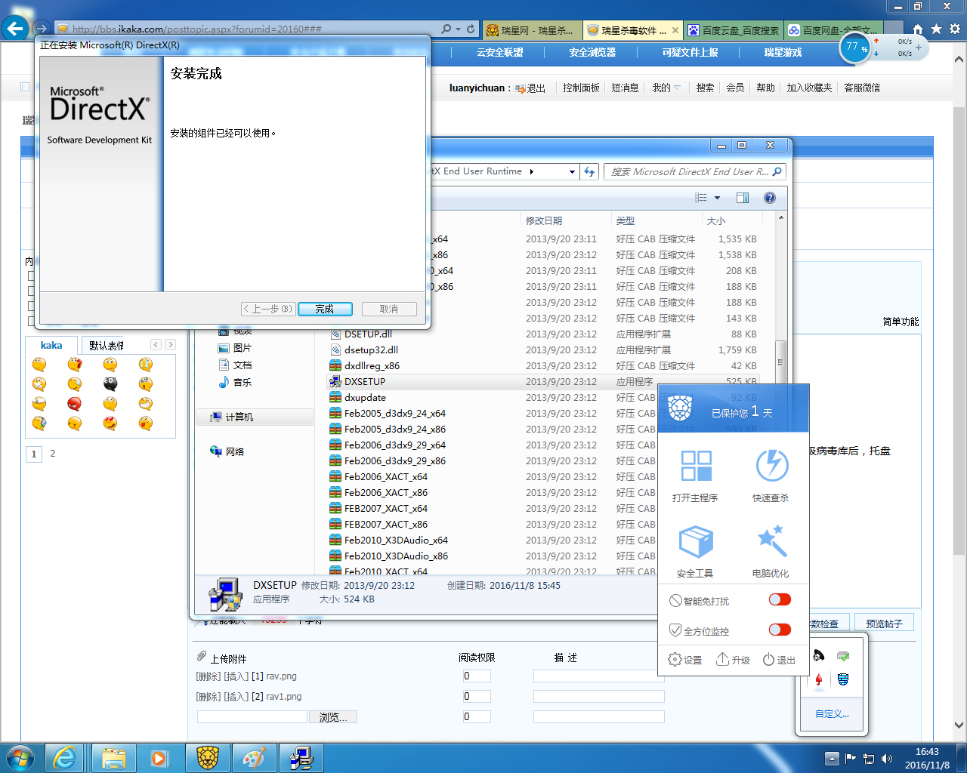The image size is (967, 773).
Task: Click the upgrade (升级) option in Rising popup
Action: tap(733, 660)
